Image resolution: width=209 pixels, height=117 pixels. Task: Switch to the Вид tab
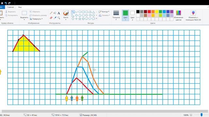point(20,7)
